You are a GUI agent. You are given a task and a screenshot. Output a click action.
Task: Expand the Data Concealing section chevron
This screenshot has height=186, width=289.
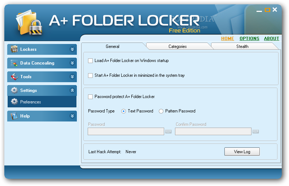coord(72,63)
